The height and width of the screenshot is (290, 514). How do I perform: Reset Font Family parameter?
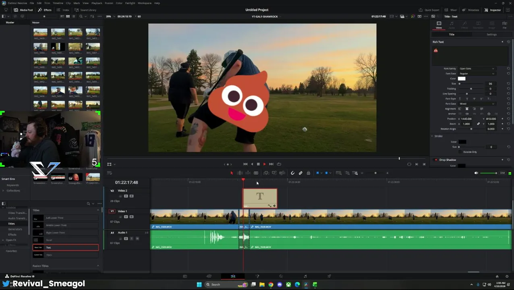[x=508, y=68]
